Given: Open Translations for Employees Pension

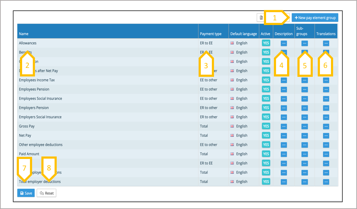Looking at the screenshot, I should [x=326, y=90].
